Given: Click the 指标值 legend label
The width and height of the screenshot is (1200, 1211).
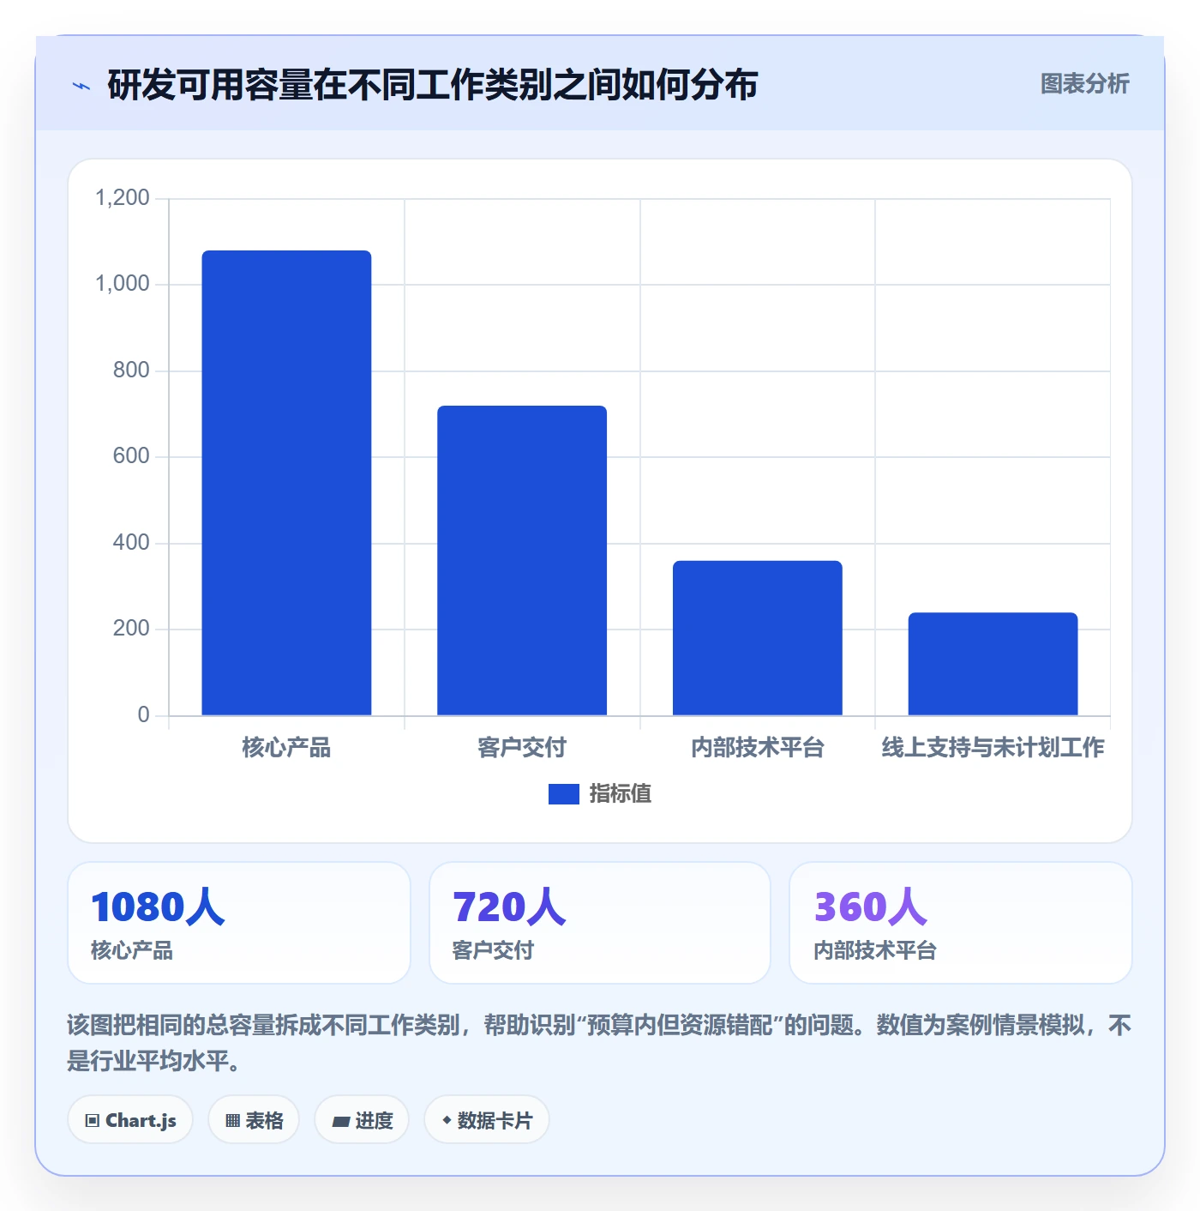Looking at the screenshot, I should pos(621,794).
